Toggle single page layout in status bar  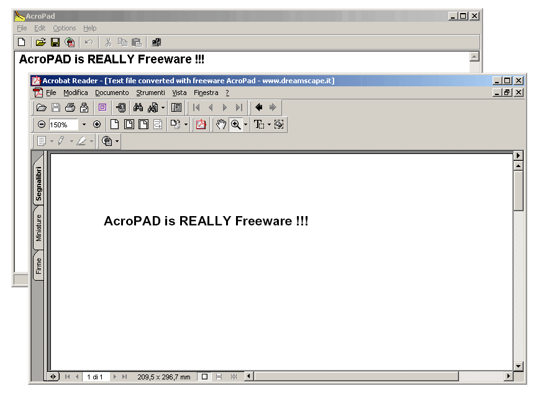tap(204, 377)
